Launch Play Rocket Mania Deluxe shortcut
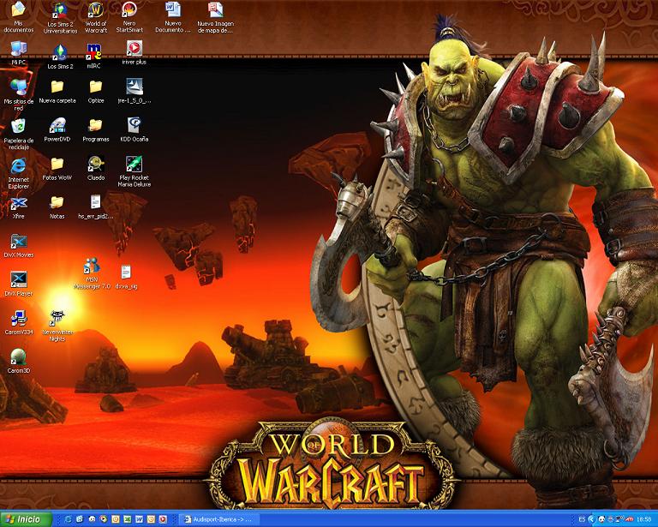658x527 pixels. coord(135,171)
